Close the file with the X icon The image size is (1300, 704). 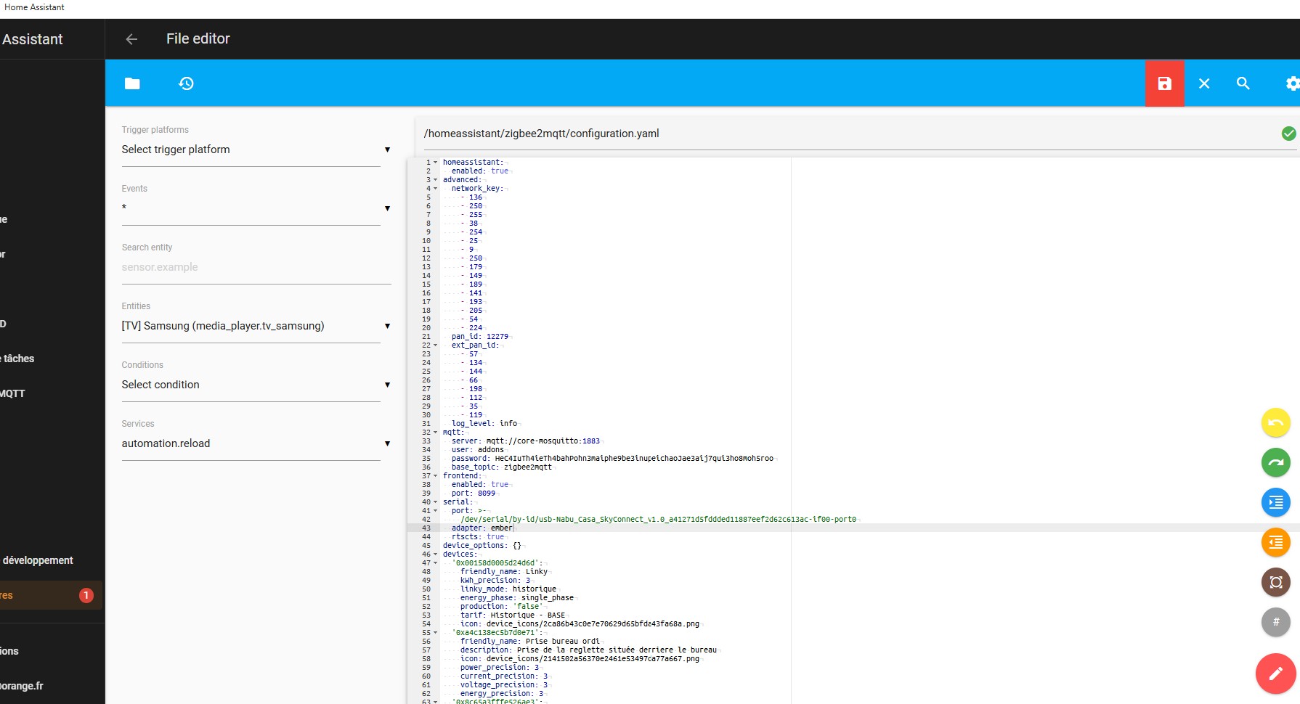(1203, 83)
